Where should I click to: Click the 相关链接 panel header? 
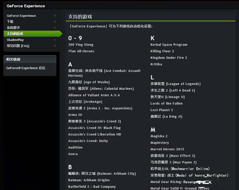pyautogui.click(x=30, y=59)
